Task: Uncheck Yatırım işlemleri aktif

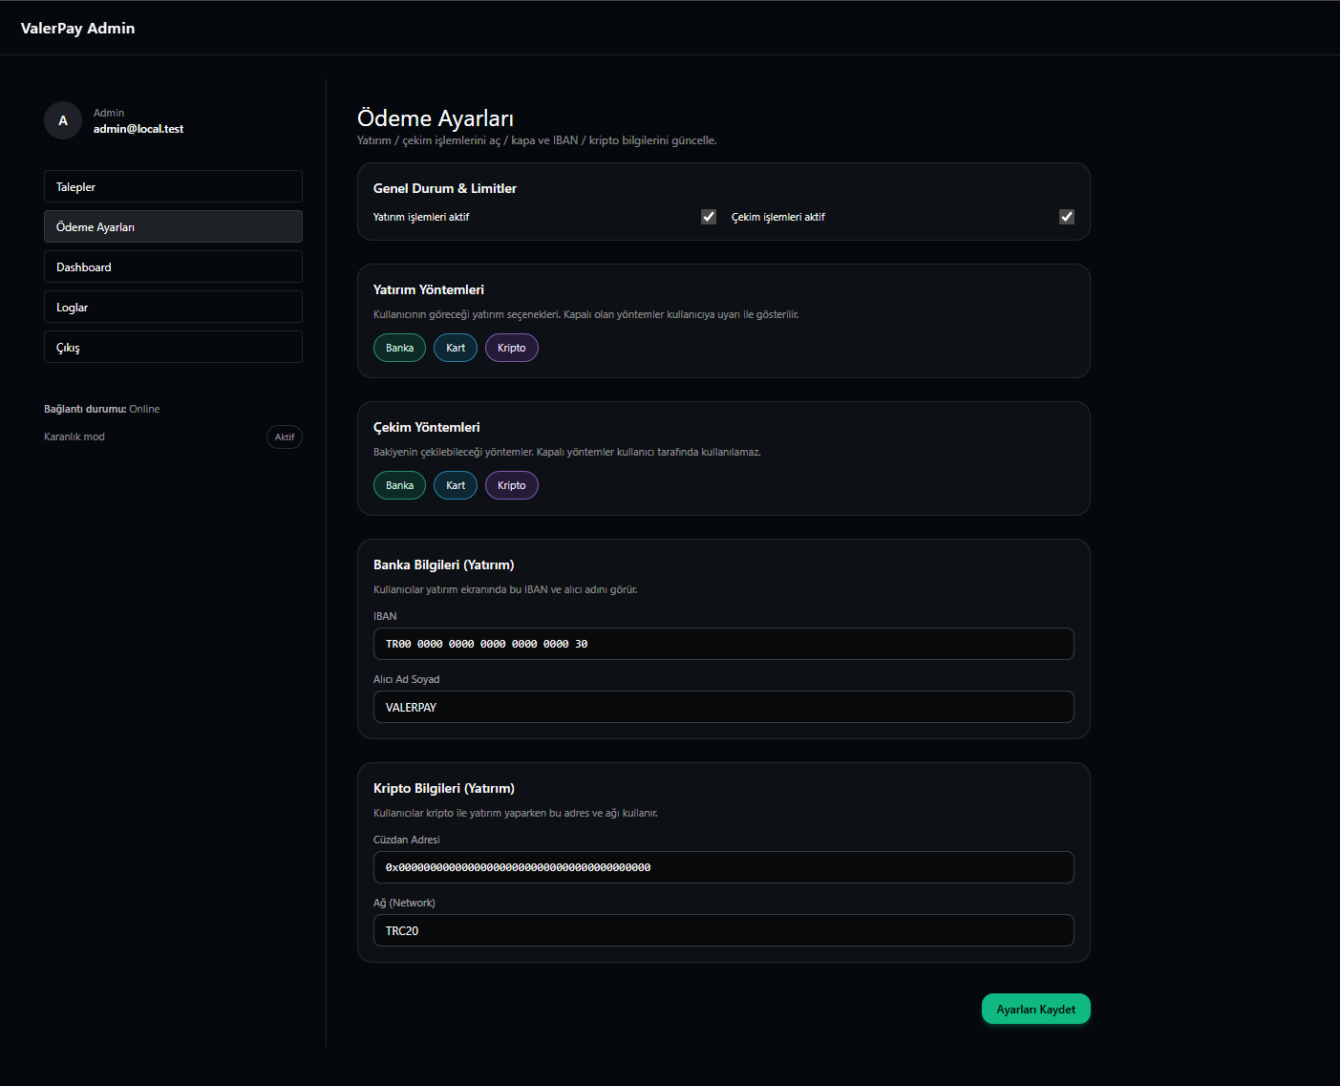Action: point(708,217)
